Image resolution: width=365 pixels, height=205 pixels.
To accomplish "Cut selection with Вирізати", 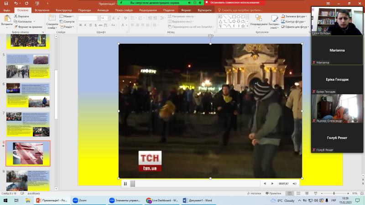I will 21,16.
